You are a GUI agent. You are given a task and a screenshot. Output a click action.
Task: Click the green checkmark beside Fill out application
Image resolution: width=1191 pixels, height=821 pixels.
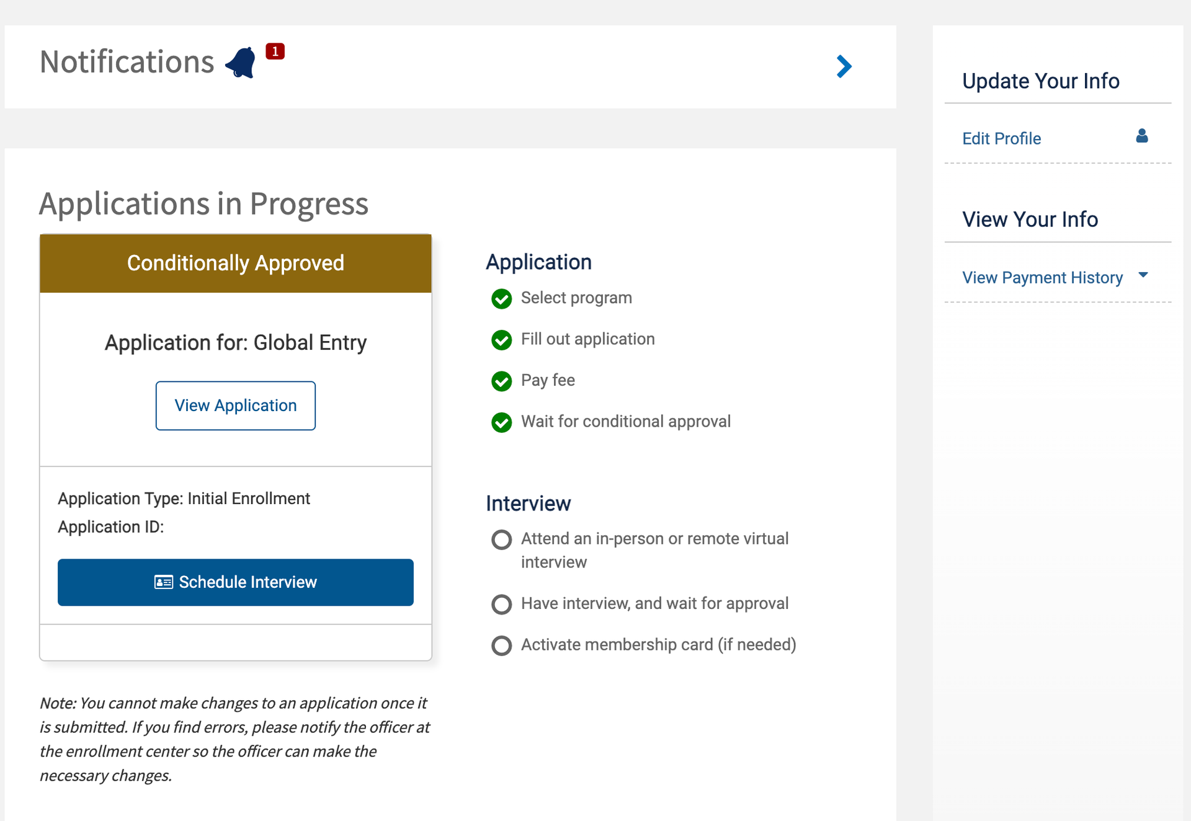click(501, 340)
